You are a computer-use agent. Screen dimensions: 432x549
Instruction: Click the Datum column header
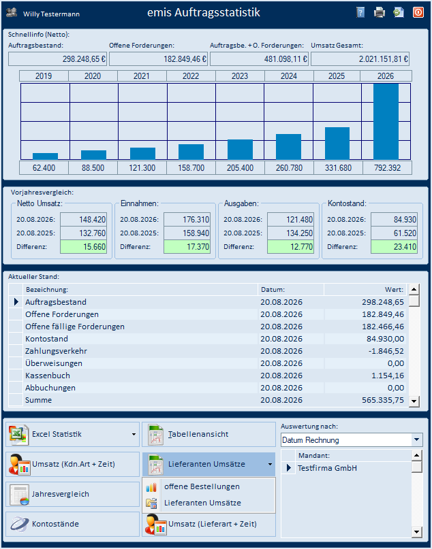(x=291, y=290)
